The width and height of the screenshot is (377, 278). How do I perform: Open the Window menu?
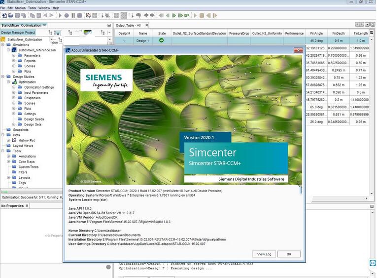(x=44, y=8)
